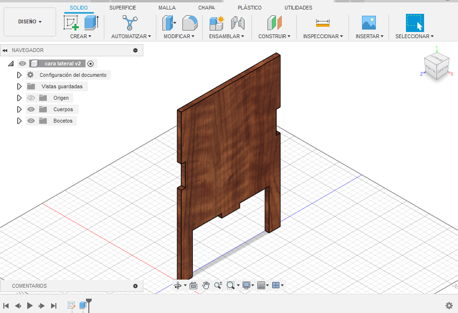Show the hidden Origen folder
Screen dimensions: 458x313
click(x=32, y=98)
